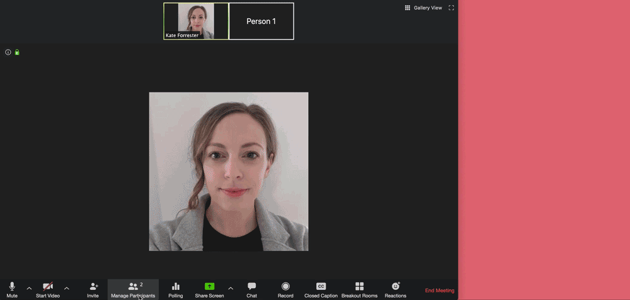This screenshot has height=300, width=630.
Task: Expand video options arrow beside Start Video
Action: point(67,288)
